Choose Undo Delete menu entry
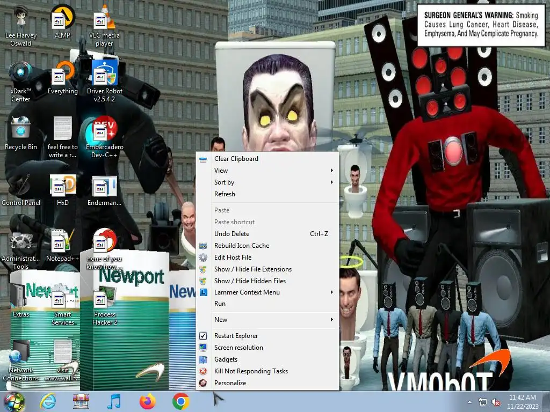 pos(267,234)
